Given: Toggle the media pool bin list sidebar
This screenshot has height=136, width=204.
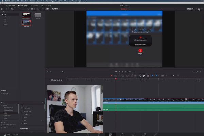Looking at the screenshot, I should tap(2, 9).
